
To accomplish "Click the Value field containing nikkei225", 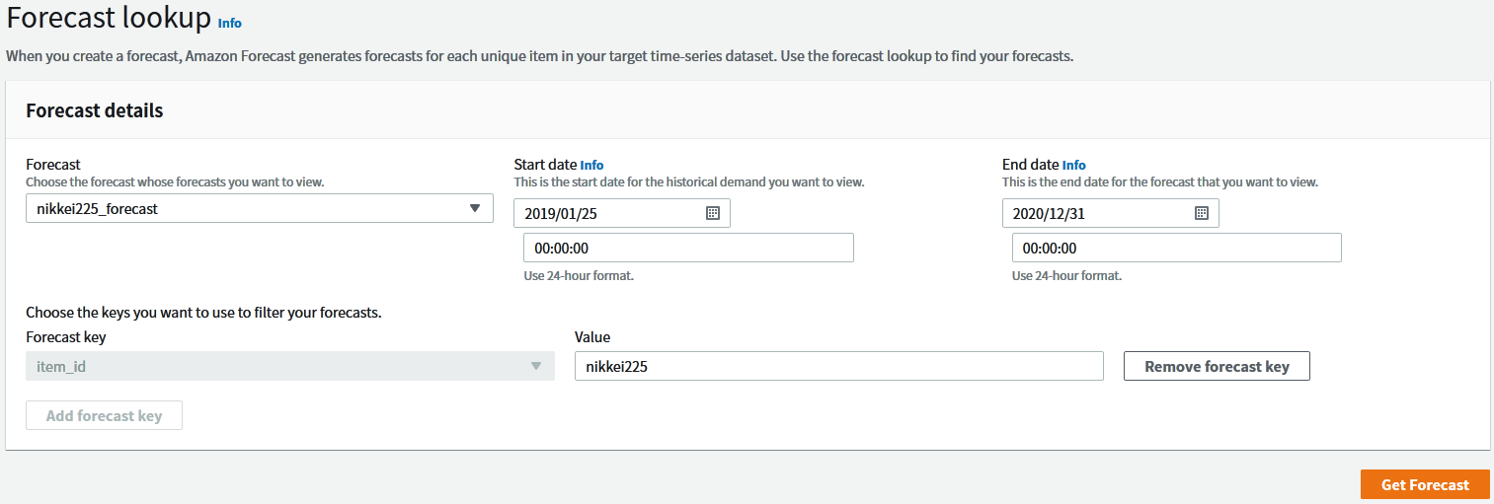I will click(838, 366).
